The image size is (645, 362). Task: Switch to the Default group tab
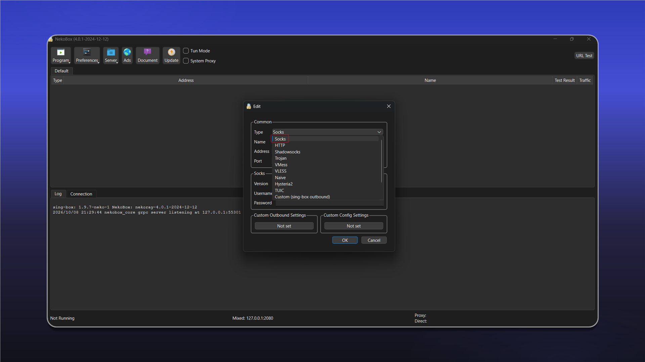61,71
